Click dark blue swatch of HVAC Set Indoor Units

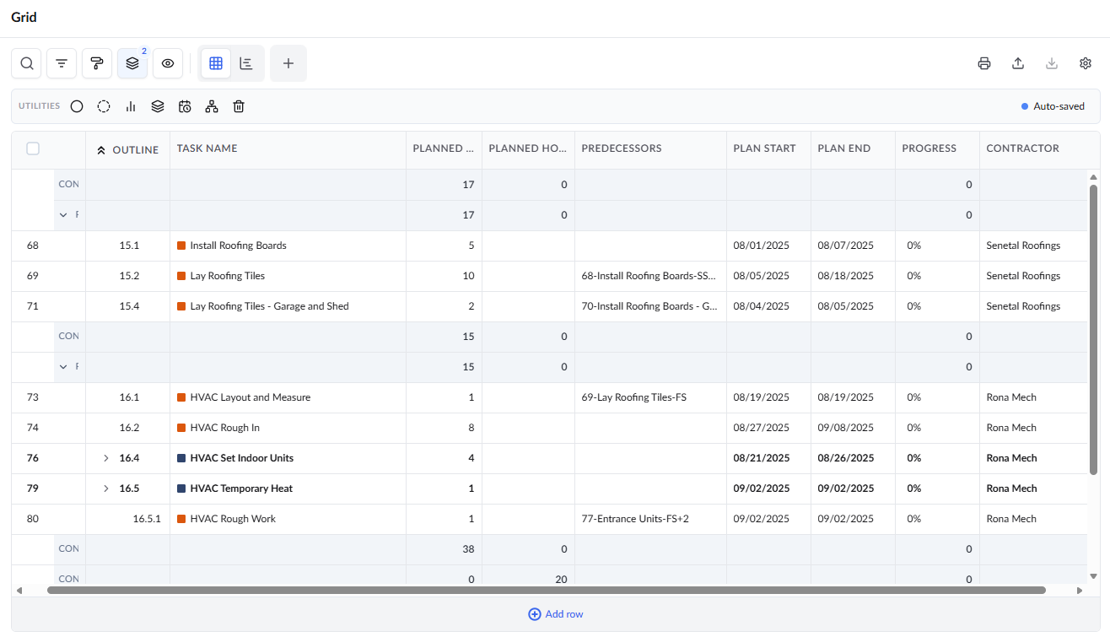[181, 458]
